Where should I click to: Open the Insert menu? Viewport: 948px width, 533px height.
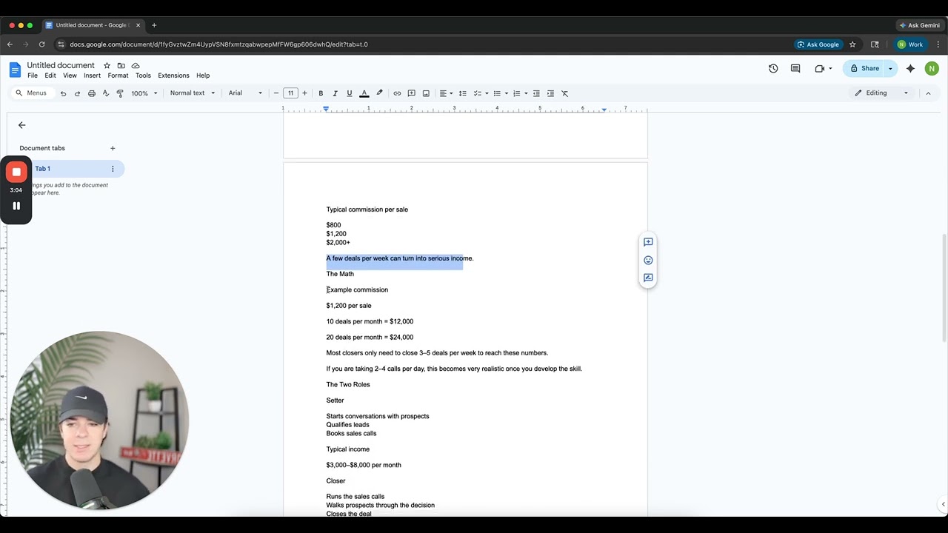93,76
